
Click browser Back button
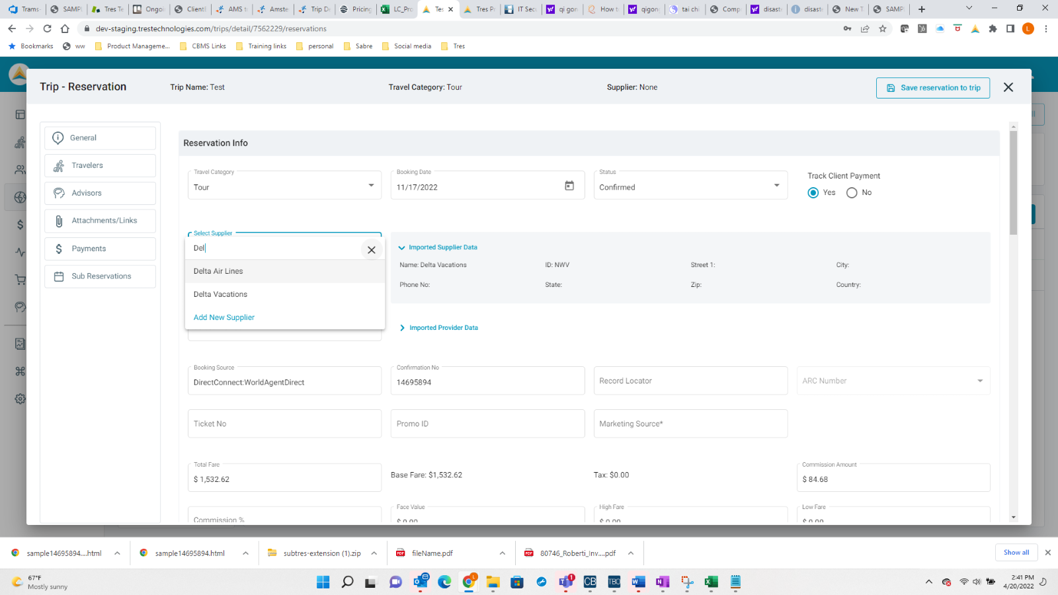(12, 28)
